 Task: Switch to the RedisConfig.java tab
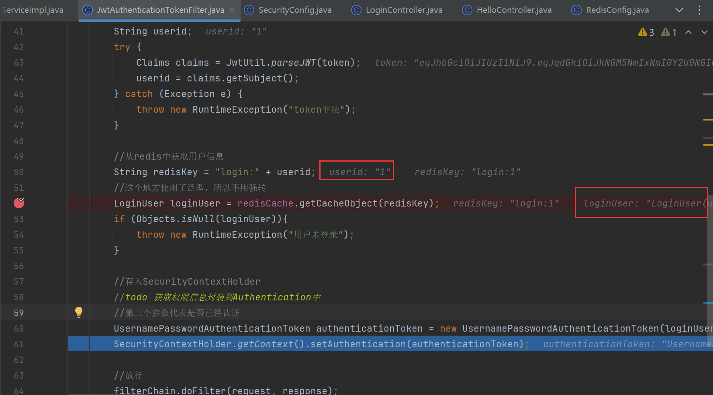click(x=610, y=10)
